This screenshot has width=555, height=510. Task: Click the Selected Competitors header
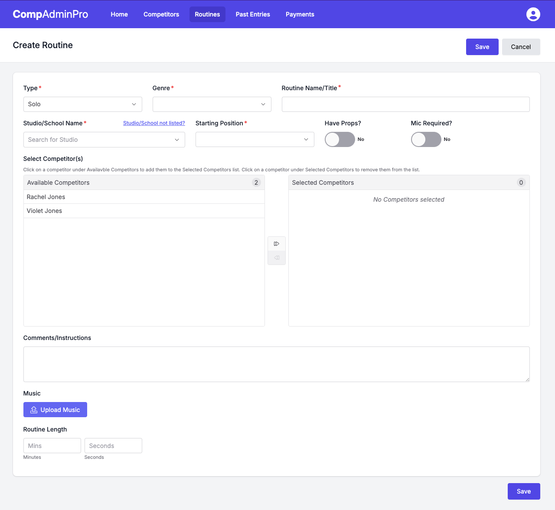(x=409, y=183)
